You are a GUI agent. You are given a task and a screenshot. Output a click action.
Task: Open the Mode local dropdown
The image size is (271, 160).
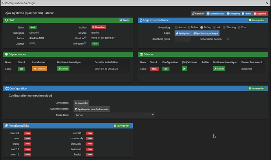(x=114, y=115)
